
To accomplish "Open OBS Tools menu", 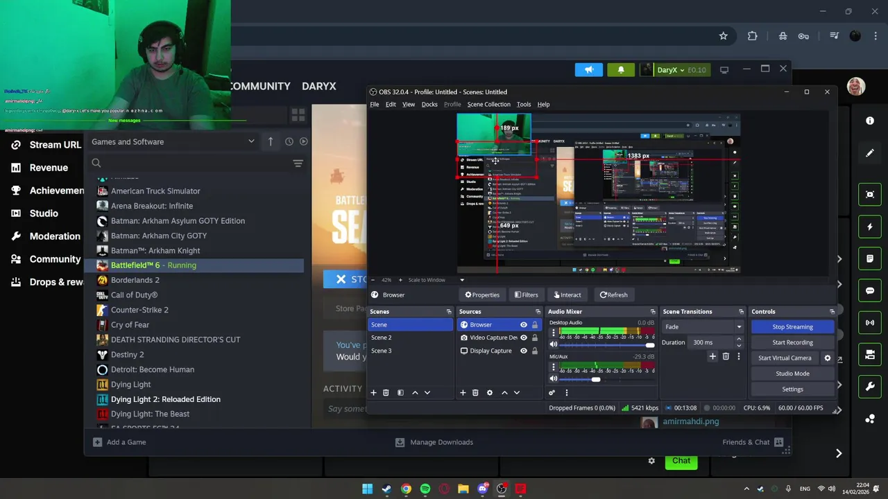I will (524, 105).
